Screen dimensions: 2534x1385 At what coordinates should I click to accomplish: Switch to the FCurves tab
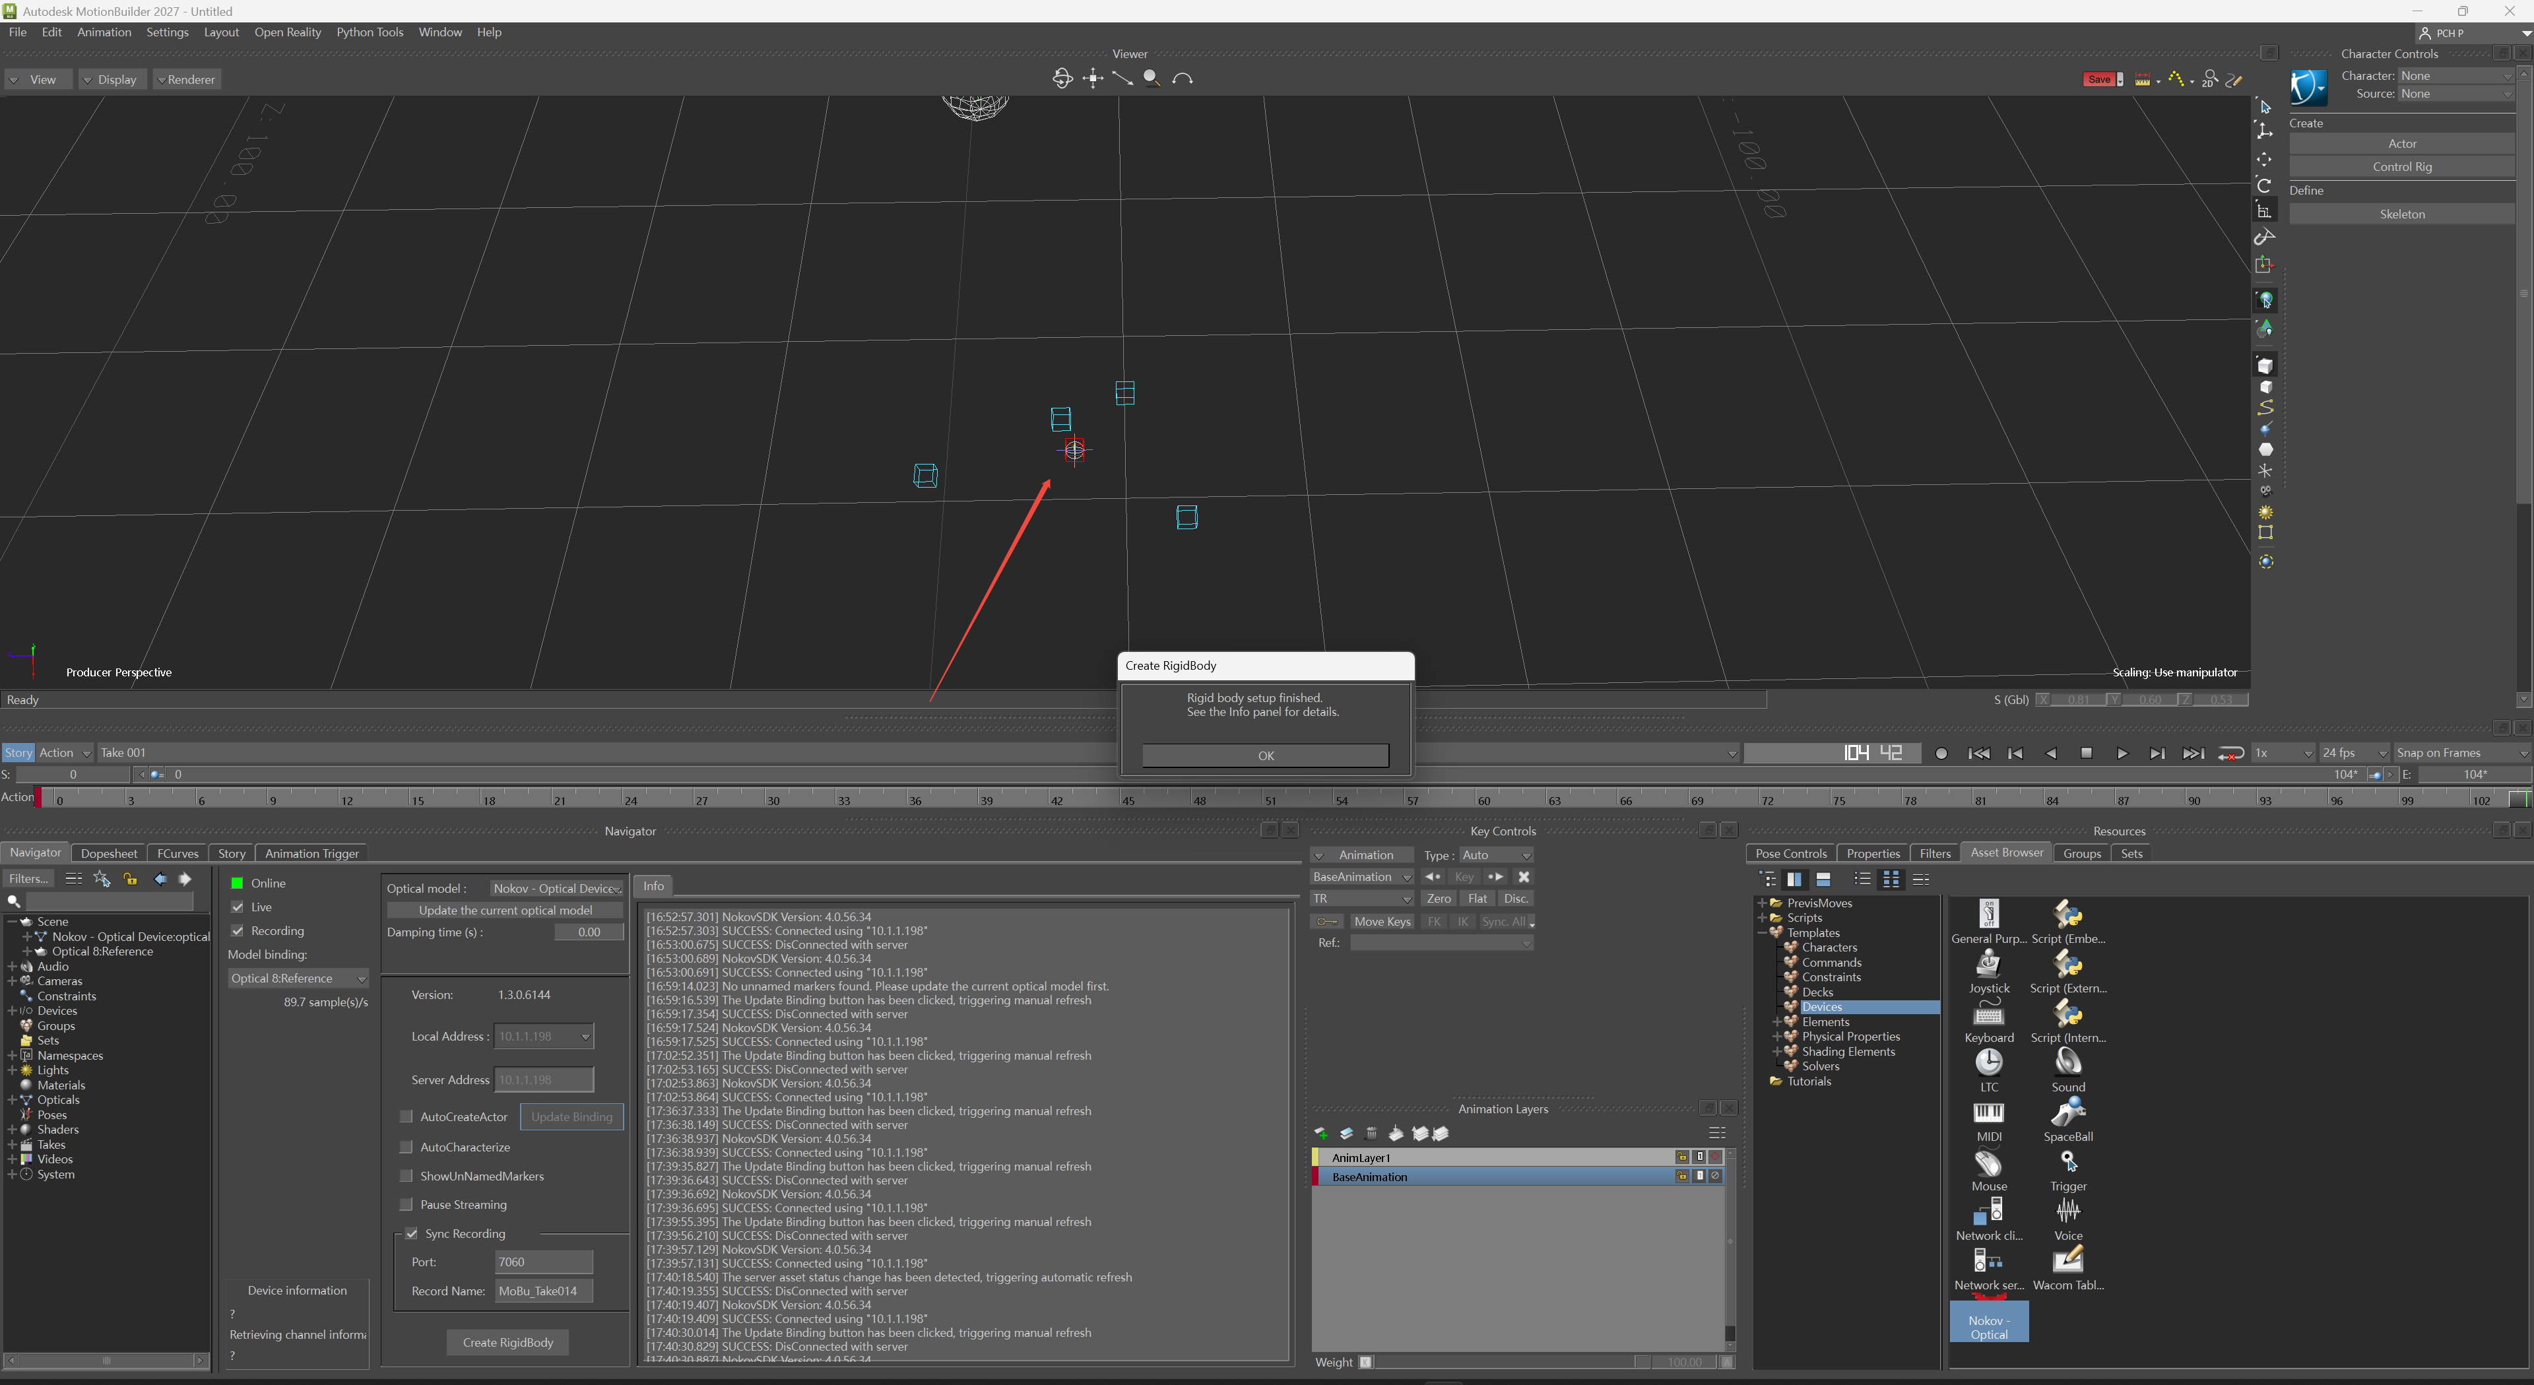click(x=177, y=853)
